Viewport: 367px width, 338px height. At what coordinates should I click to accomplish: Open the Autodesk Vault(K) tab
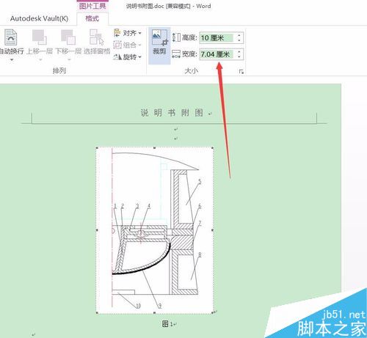pyautogui.click(x=39, y=18)
